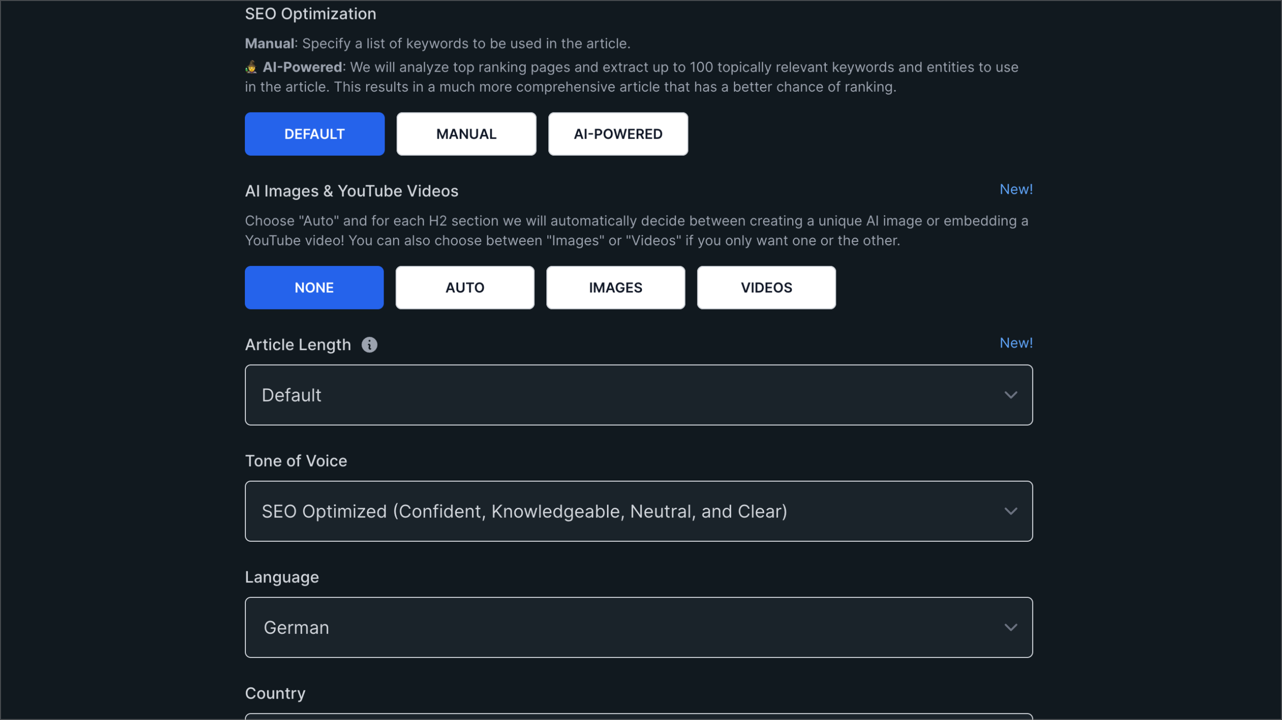Choose VIDEOS only option
This screenshot has height=720, width=1282.
(x=766, y=287)
